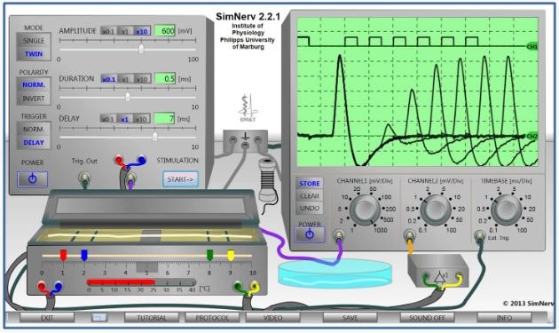Click the nerve chamber lid
The width and height of the screenshot is (559, 333).
150,207
